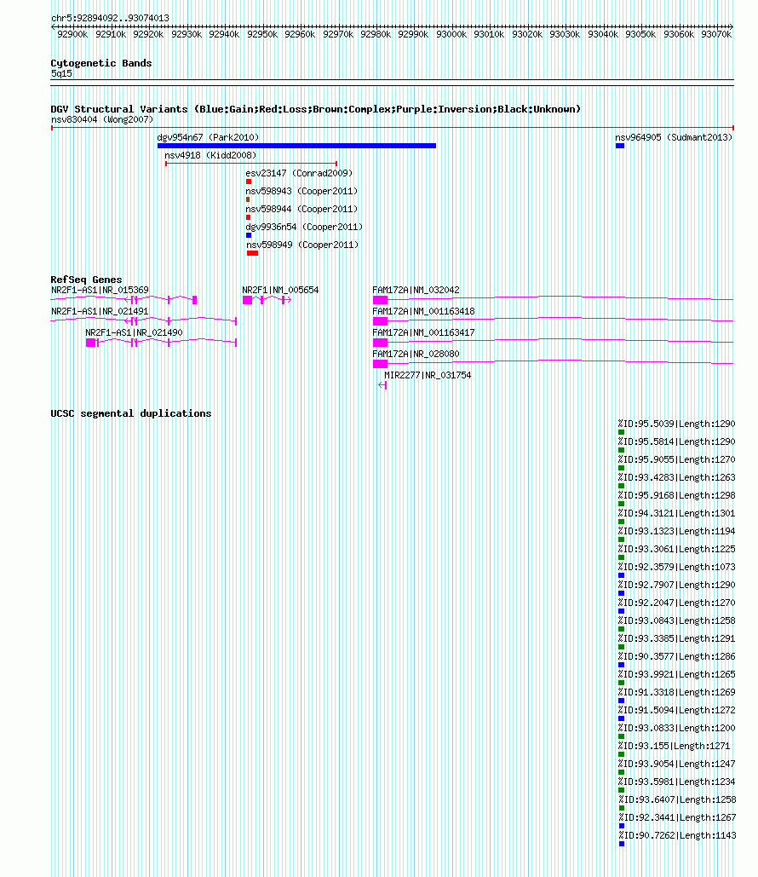Select duplication %ID:95.5814|Length:1290
The height and width of the screenshot is (877, 758).
[676, 441]
